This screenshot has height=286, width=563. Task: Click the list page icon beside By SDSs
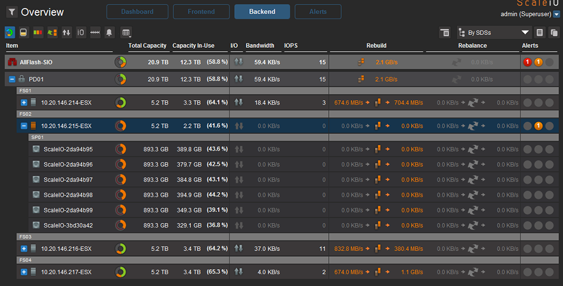[x=539, y=33]
